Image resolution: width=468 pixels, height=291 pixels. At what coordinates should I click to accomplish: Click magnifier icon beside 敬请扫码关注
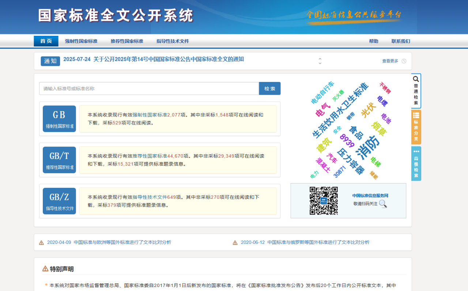[x=383, y=204]
